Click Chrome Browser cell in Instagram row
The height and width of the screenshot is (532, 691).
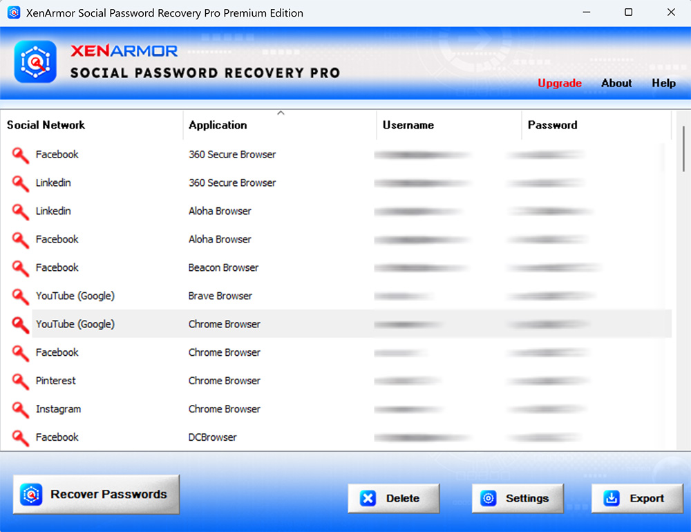tap(225, 409)
